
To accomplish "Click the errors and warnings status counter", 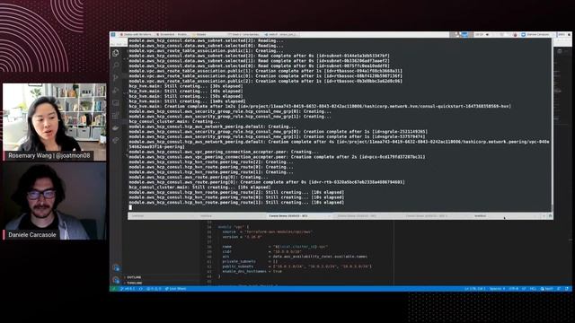I will tap(154, 289).
